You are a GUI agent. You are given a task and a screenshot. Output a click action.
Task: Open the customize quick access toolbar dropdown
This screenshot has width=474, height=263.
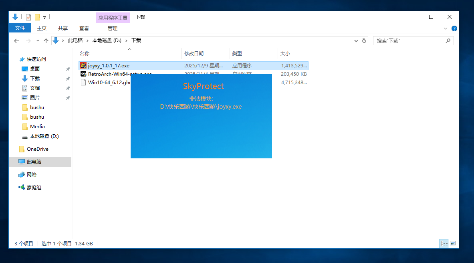click(x=45, y=17)
